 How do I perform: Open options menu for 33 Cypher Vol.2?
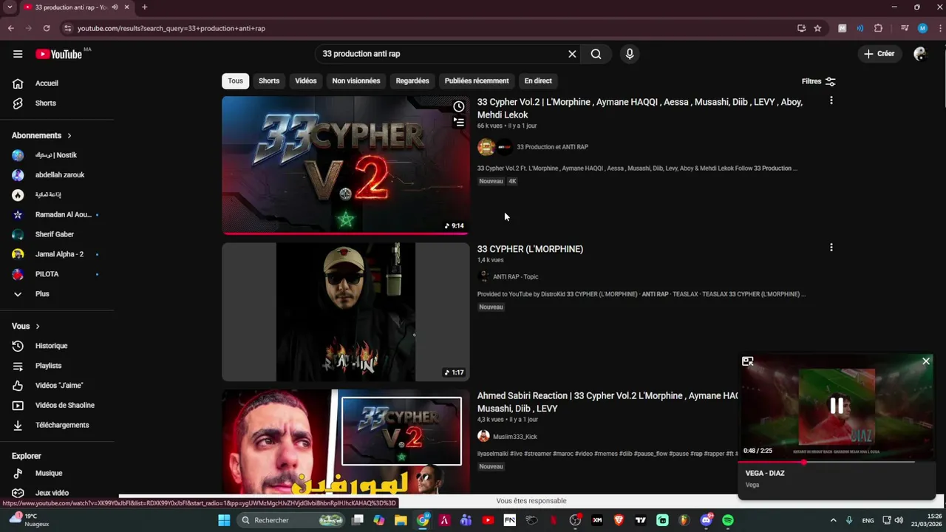[x=831, y=100]
